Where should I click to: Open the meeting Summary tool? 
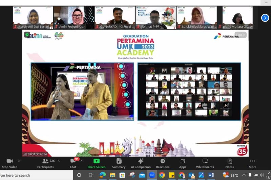pos(119,164)
